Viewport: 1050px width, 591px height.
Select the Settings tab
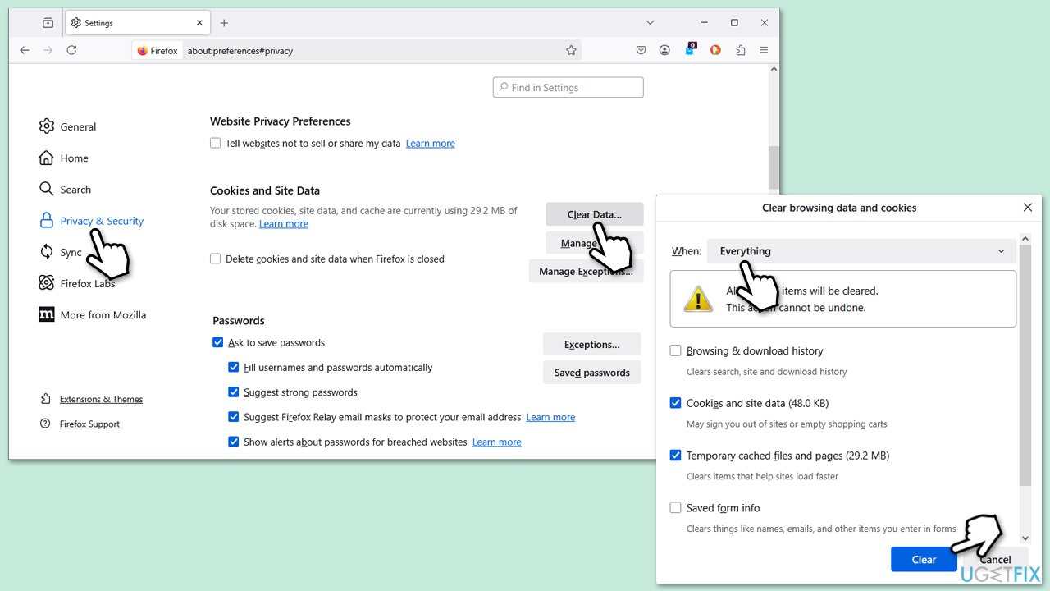[x=136, y=23]
